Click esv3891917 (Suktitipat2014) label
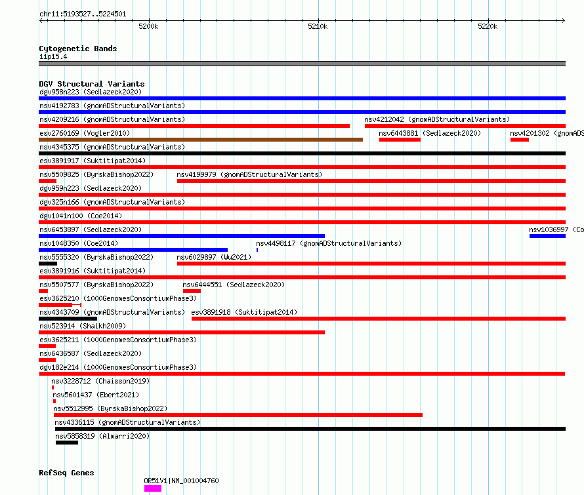This screenshot has height=495, width=584. (93, 161)
